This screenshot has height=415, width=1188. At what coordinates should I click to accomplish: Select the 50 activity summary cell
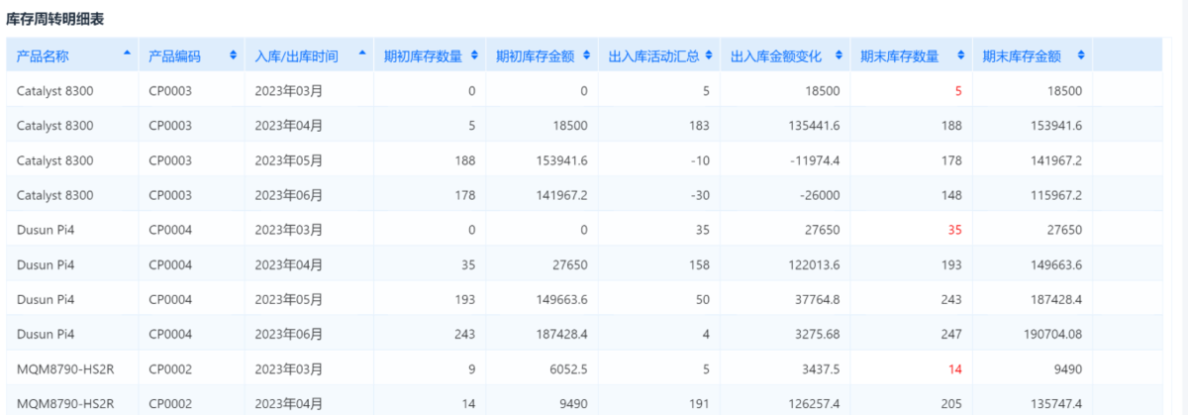click(x=704, y=299)
